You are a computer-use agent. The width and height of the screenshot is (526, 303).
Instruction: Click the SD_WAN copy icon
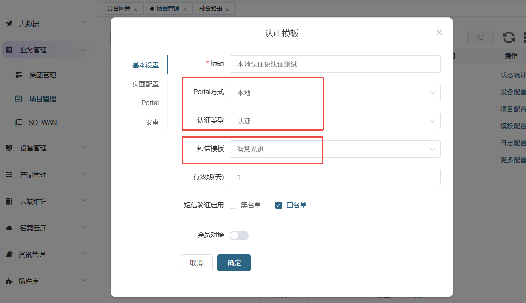(19, 123)
